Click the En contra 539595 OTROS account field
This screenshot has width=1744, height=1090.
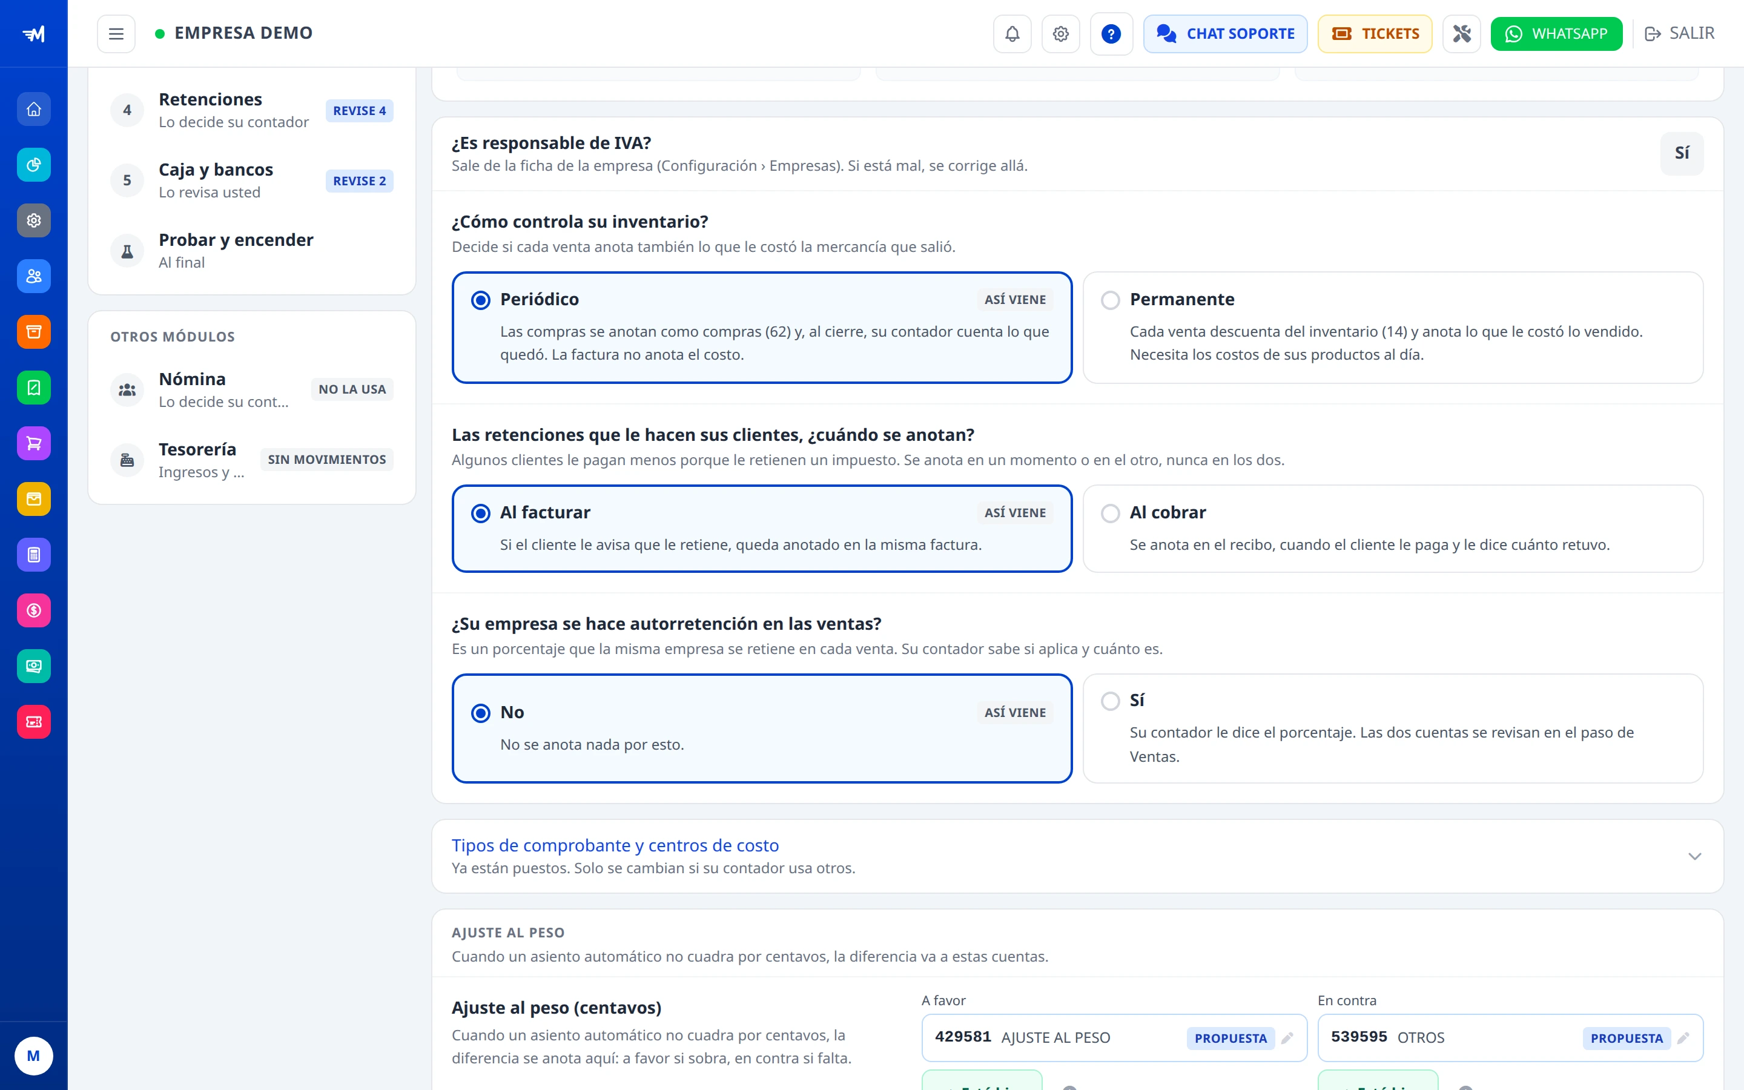tap(1510, 1038)
